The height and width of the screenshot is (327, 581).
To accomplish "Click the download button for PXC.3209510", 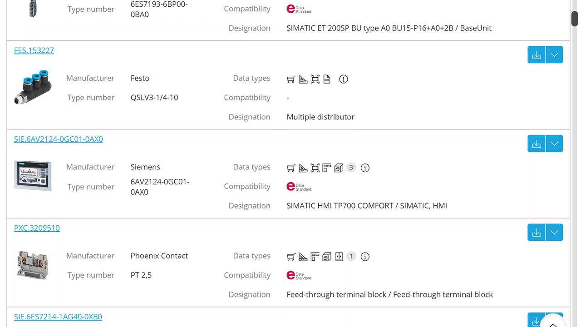I will click(x=536, y=232).
